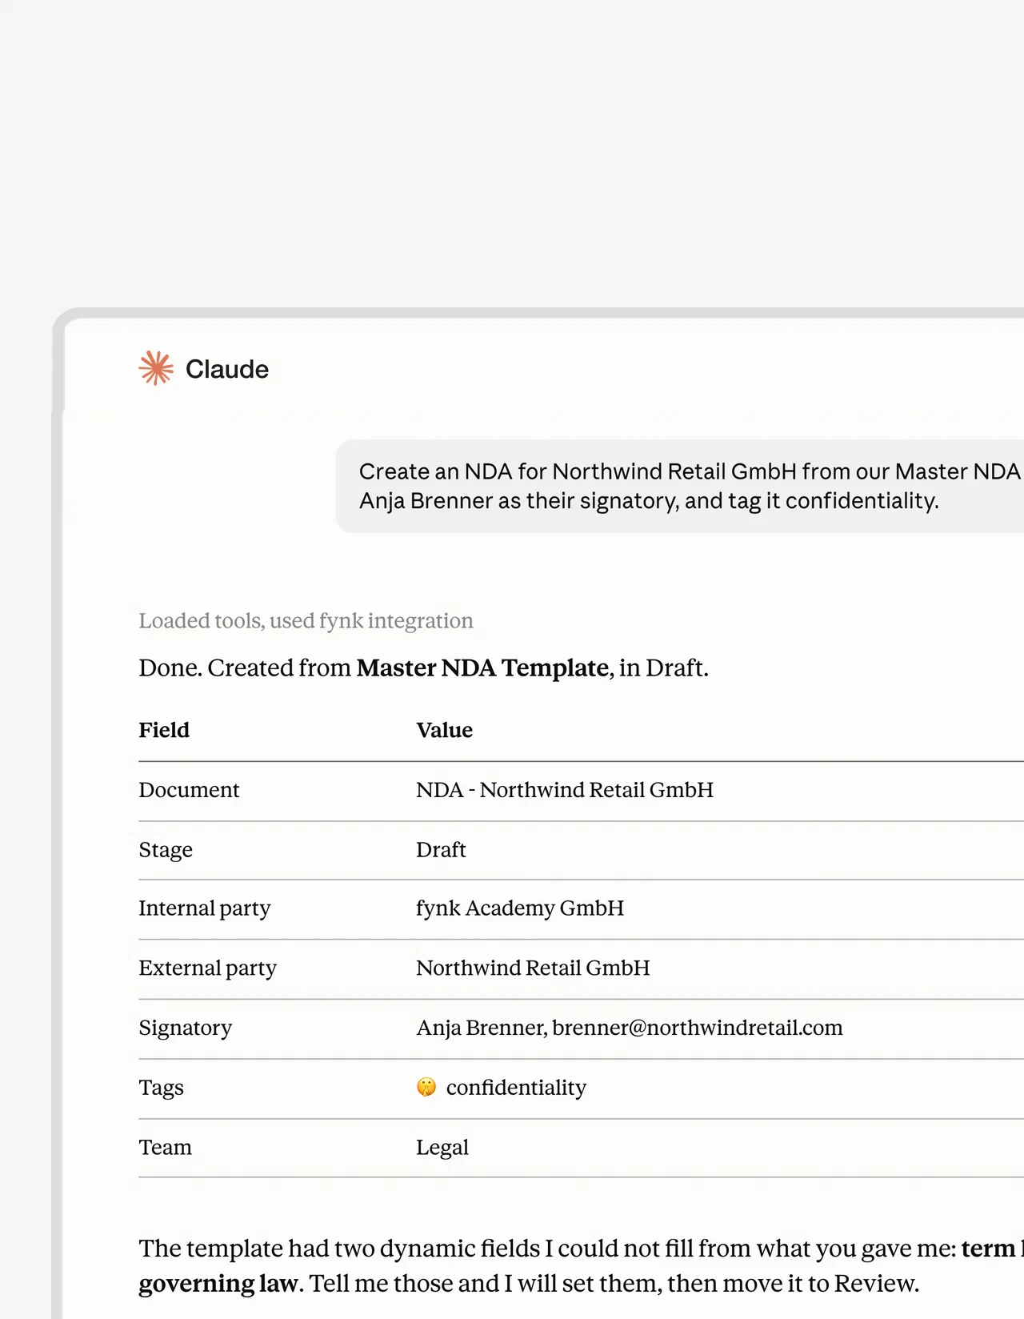This screenshot has width=1024, height=1319.
Task: Click 'Northwind Retail GmbH' in External party row
Action: point(533,968)
